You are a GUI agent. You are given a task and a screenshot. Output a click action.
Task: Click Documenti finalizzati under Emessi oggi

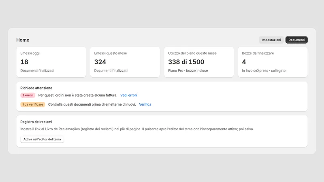click(x=37, y=70)
